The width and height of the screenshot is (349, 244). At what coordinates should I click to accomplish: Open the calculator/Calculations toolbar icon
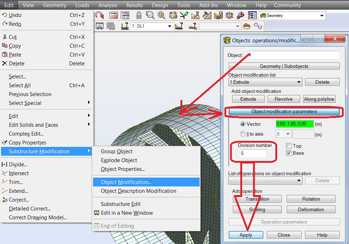[x=113, y=15]
